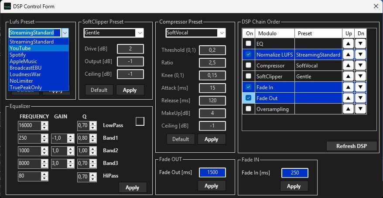Click the Compressor Ratio field
The image size is (383, 198).
click(x=212, y=63)
